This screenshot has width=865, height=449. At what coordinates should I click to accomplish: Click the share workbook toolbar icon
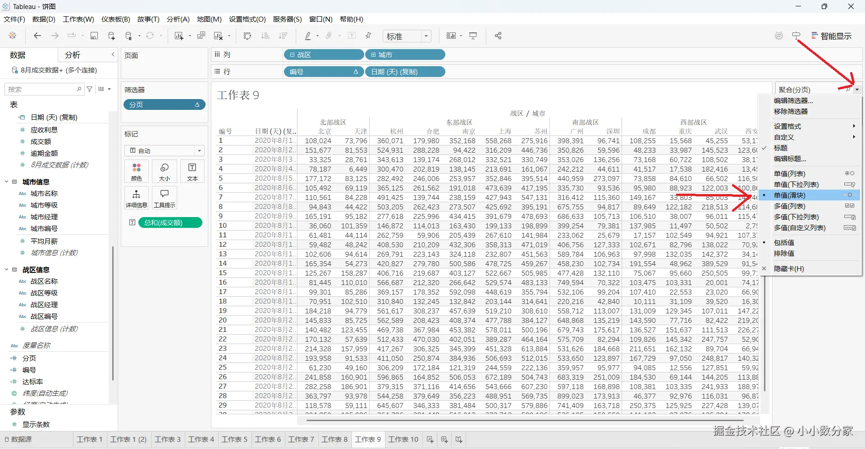(x=498, y=36)
